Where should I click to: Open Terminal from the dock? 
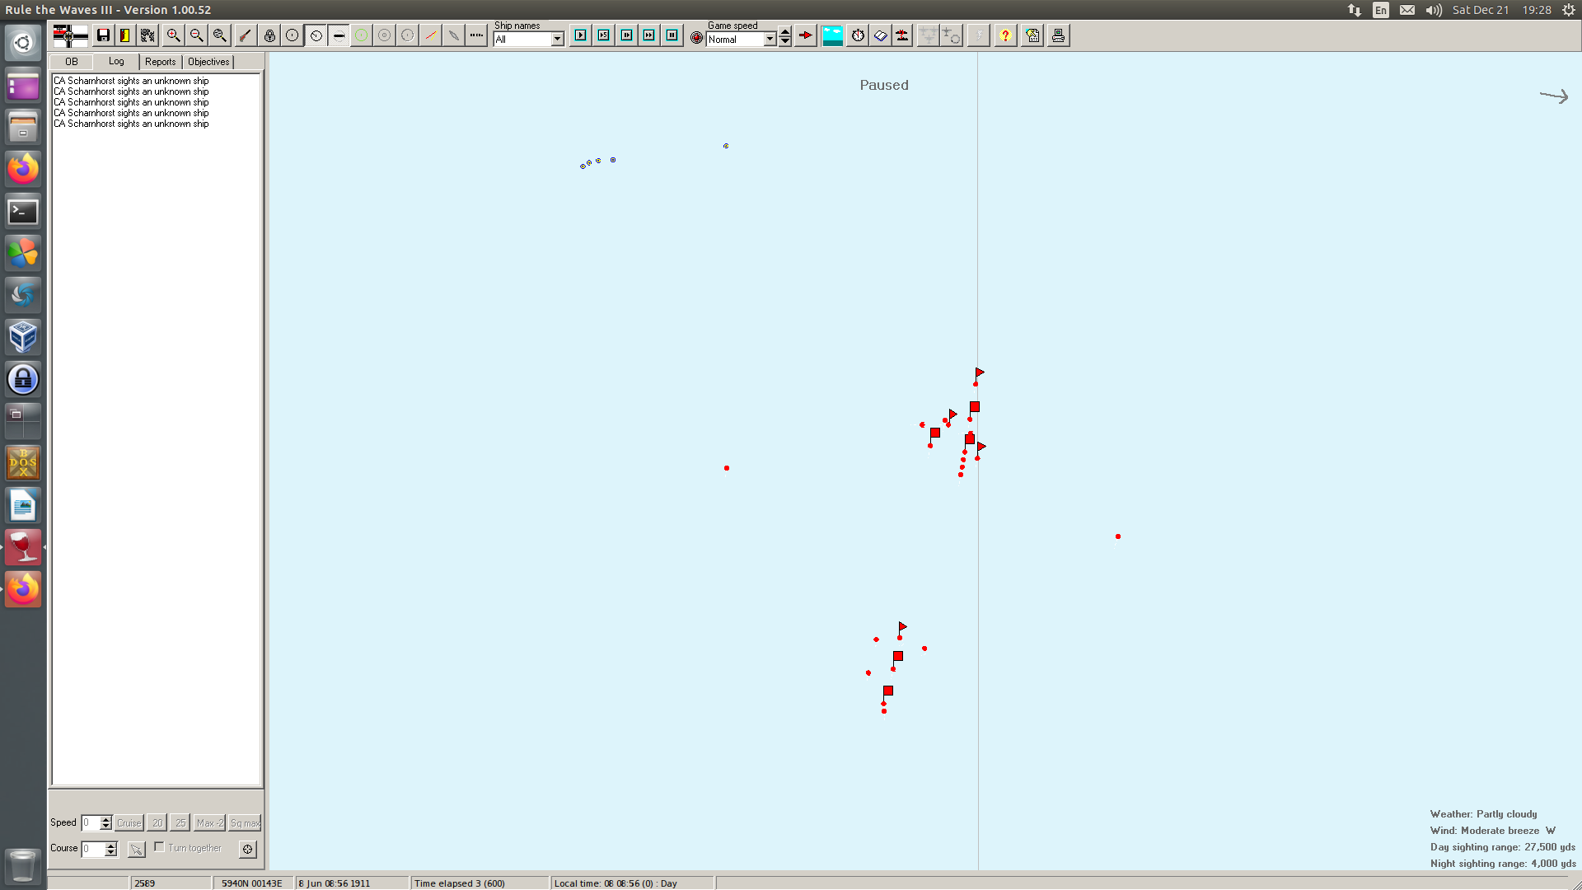(x=23, y=212)
